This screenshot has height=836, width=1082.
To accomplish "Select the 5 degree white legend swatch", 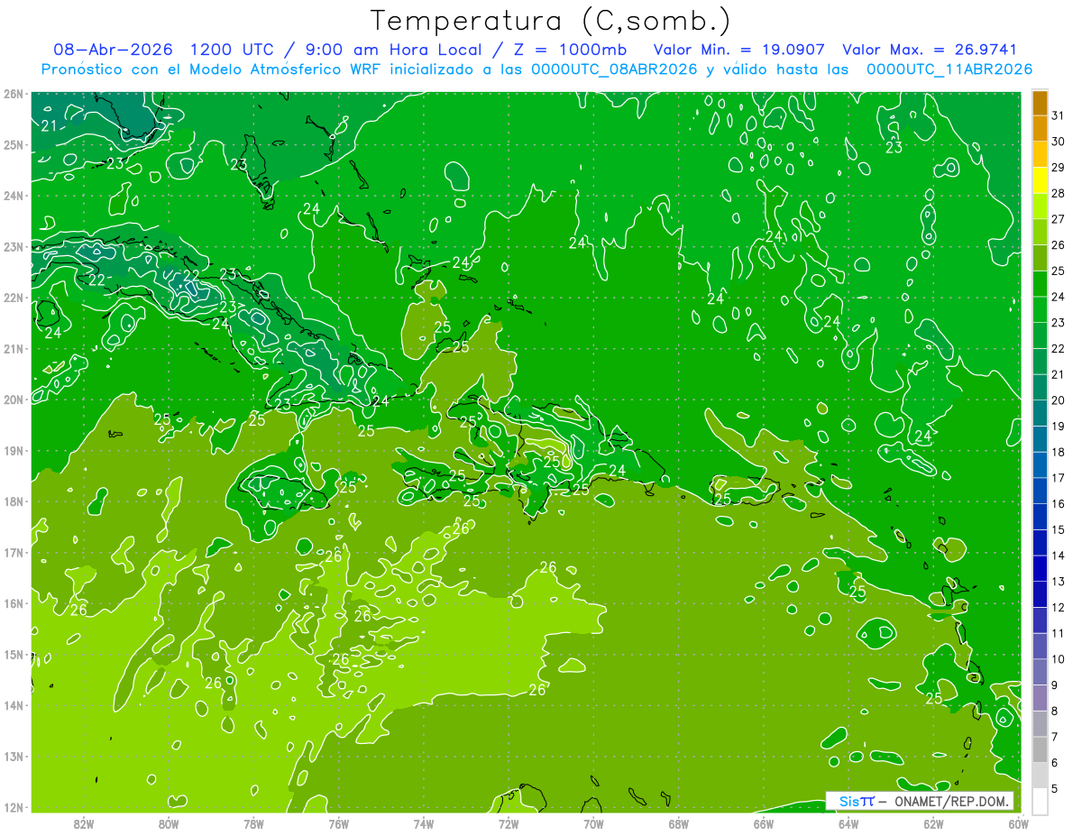I will pyautogui.click(x=1040, y=801).
